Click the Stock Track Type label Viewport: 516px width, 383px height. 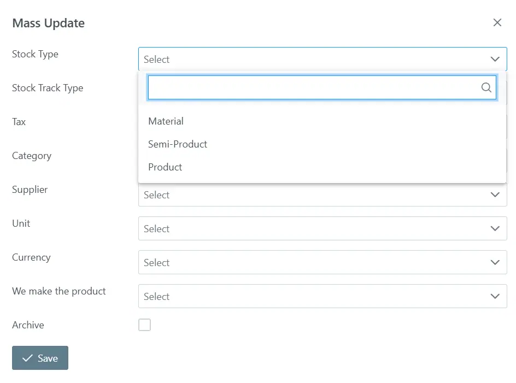[x=48, y=88]
